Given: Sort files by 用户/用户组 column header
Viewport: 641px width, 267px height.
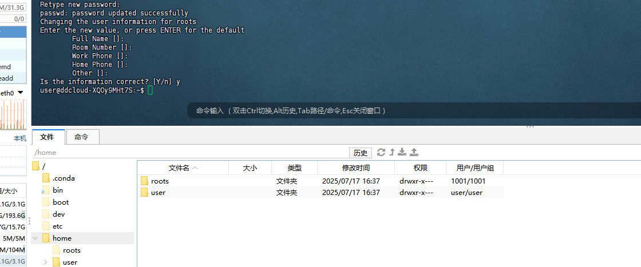Looking at the screenshot, I should click(x=475, y=168).
